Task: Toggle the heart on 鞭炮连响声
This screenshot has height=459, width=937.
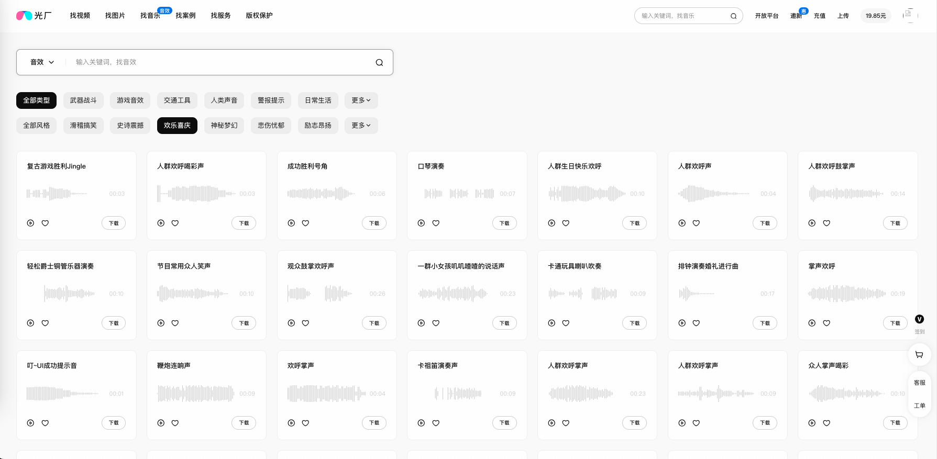Action: pyautogui.click(x=175, y=423)
